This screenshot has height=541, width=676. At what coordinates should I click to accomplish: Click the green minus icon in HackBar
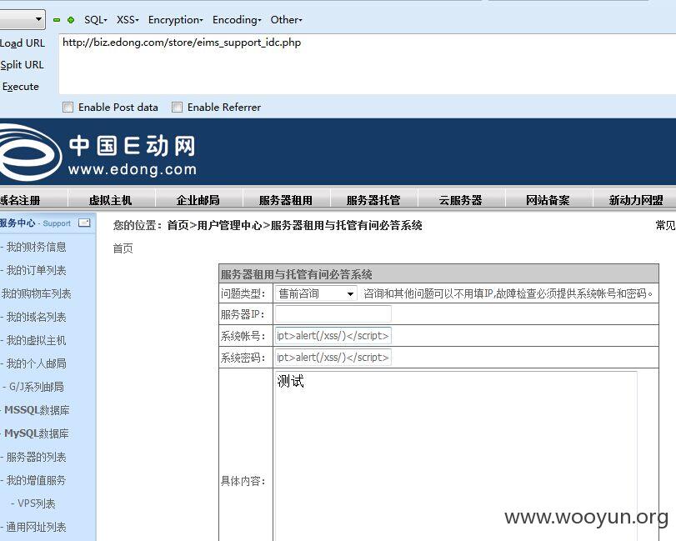[x=57, y=20]
